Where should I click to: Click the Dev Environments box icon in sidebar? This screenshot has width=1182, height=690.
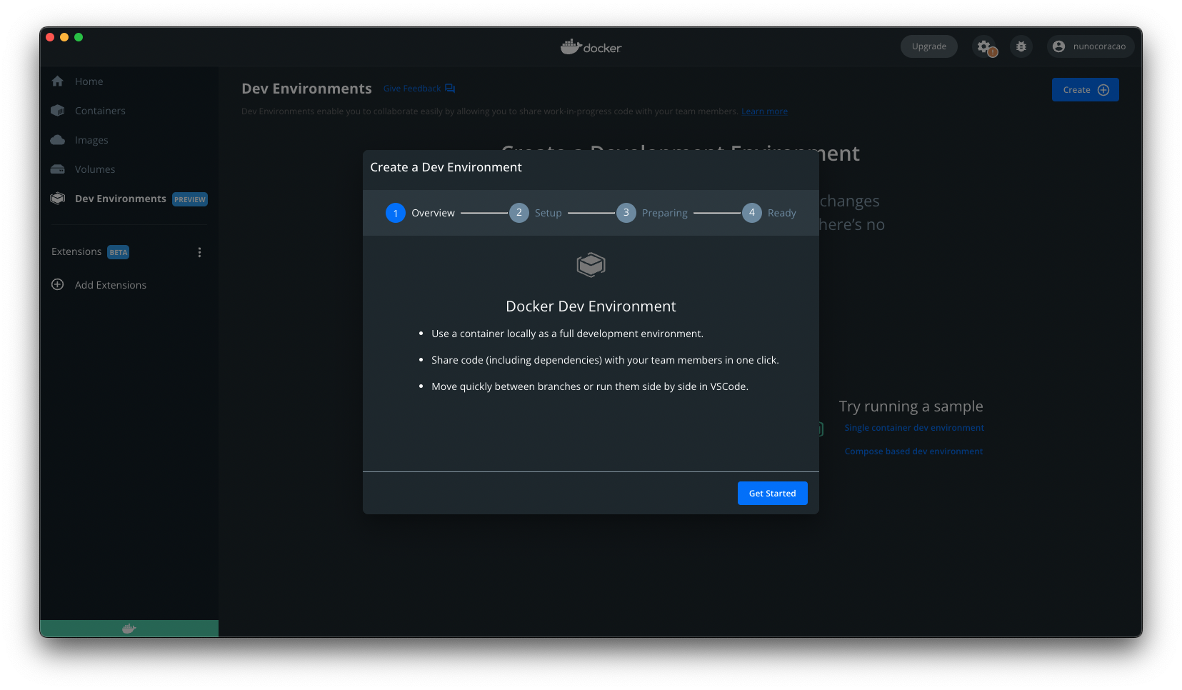pos(58,199)
